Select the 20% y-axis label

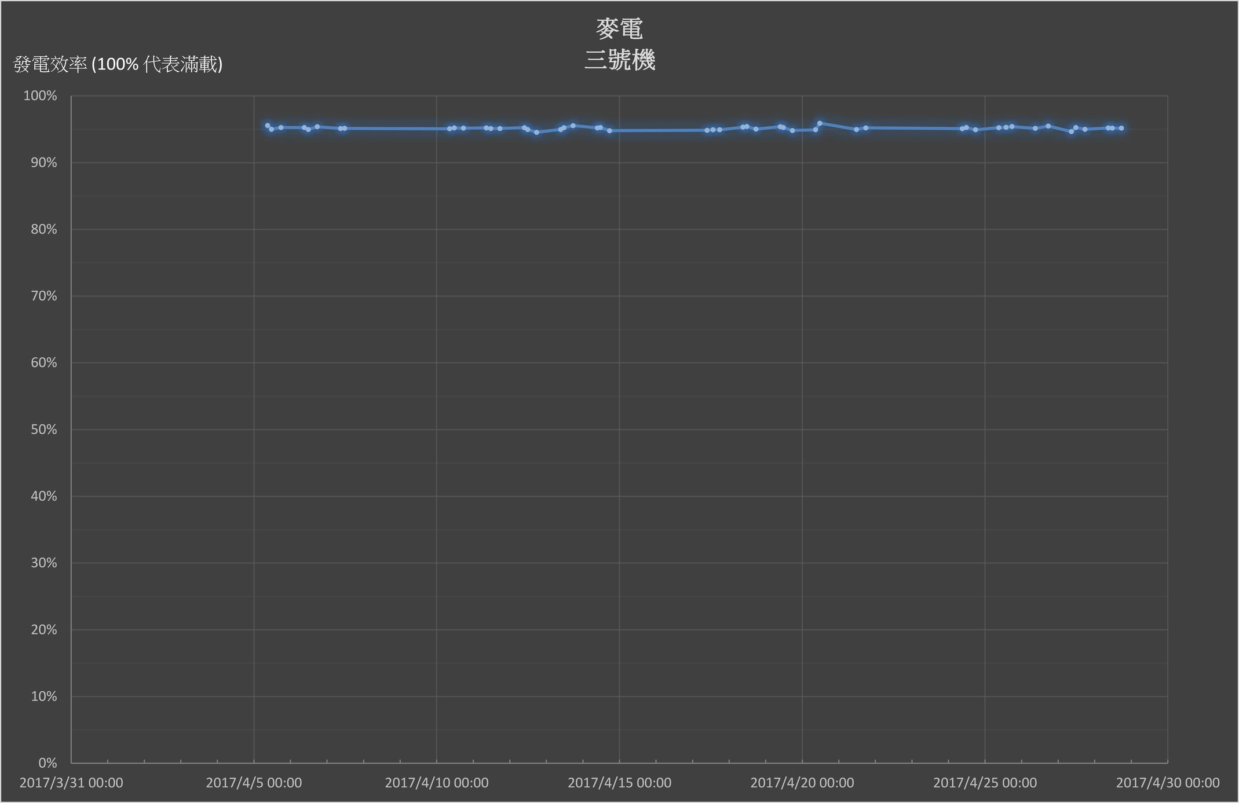coord(44,629)
